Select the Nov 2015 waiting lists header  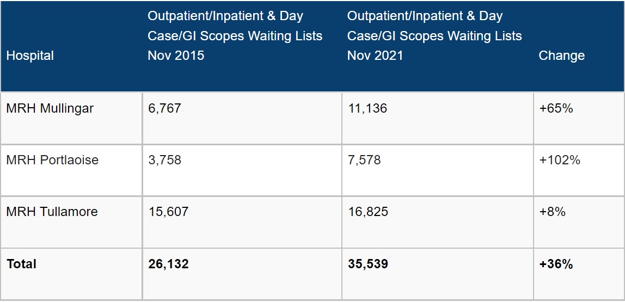click(x=235, y=36)
